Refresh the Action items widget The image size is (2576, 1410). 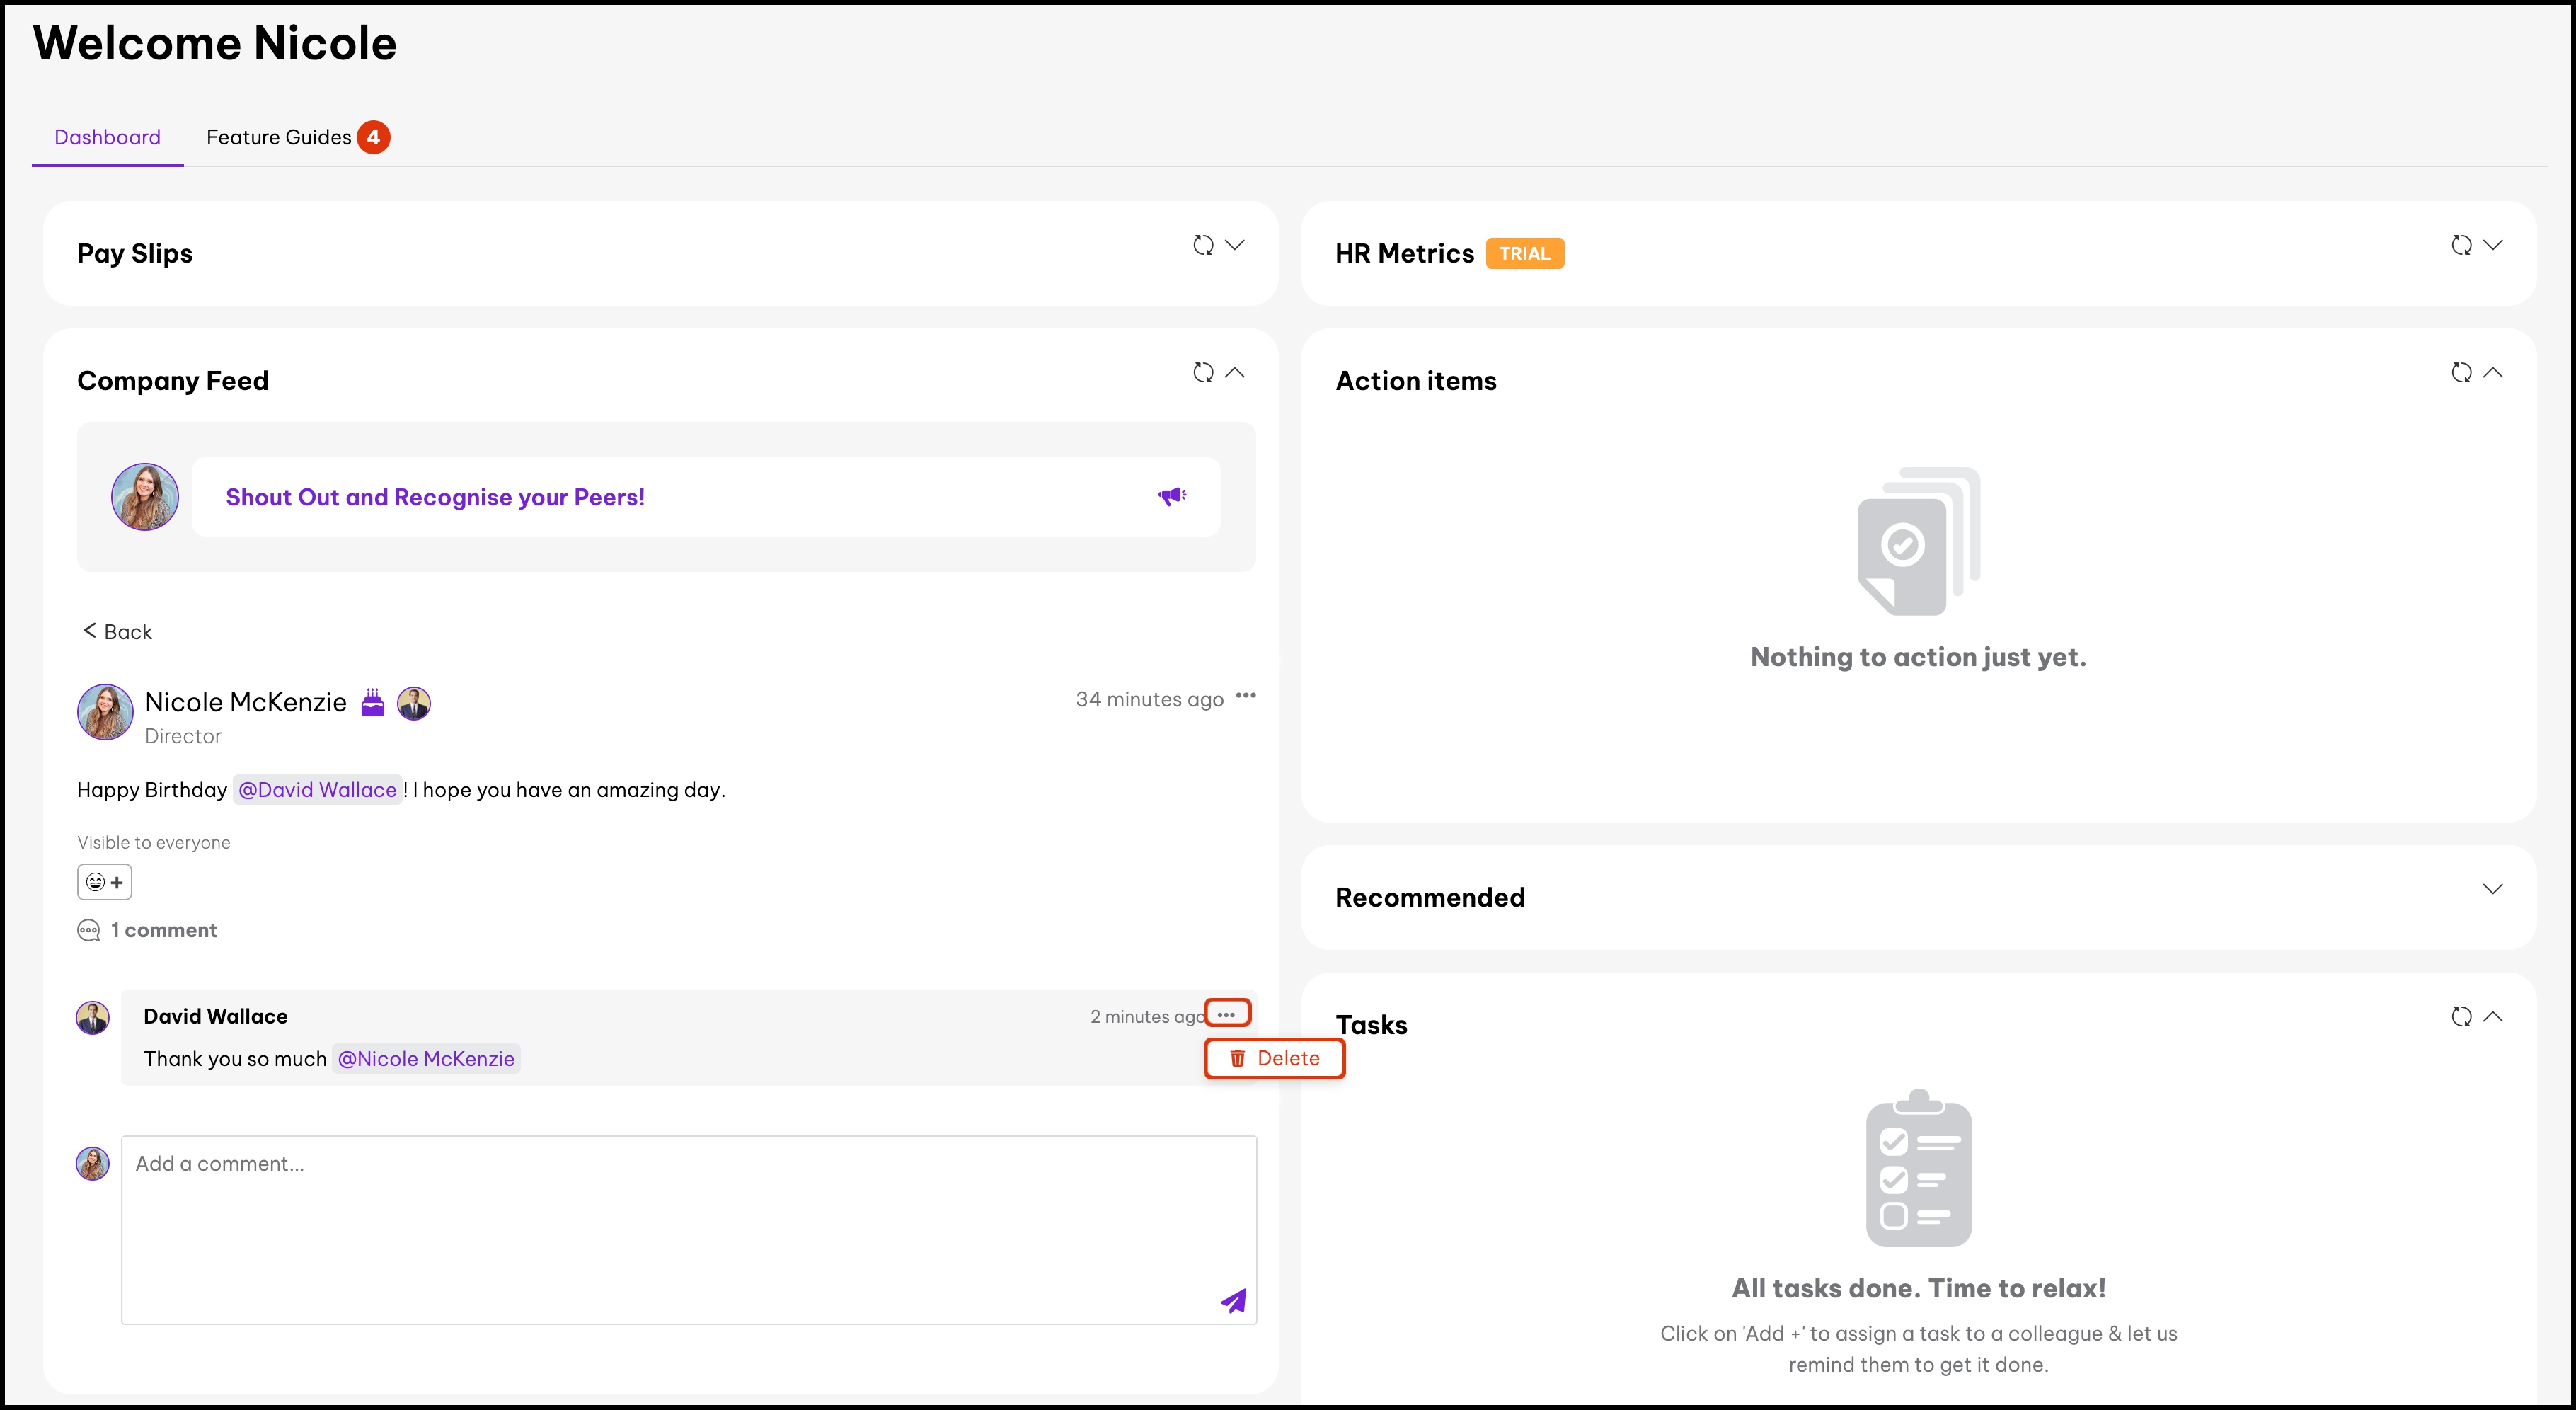(2461, 373)
